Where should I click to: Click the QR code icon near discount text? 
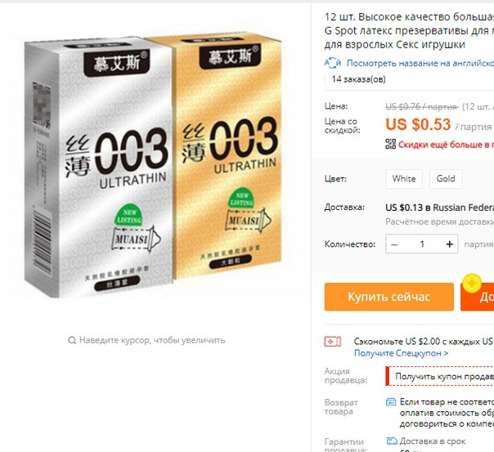[391, 144]
